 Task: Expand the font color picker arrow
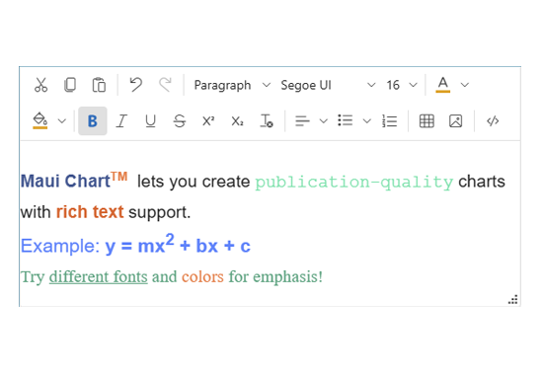[465, 85]
